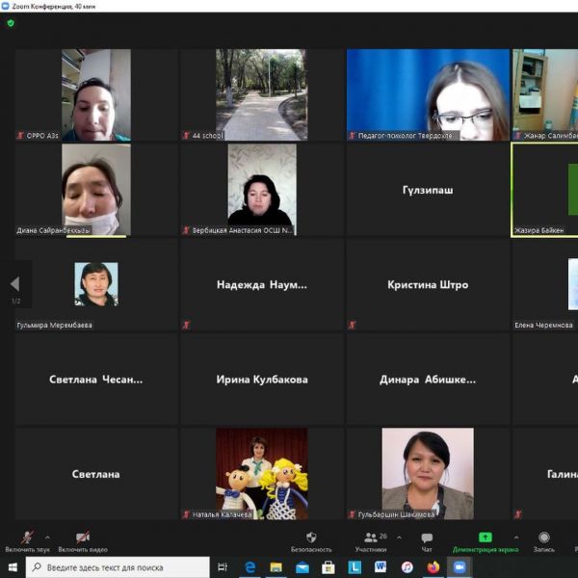
Task: Select the Педагог-психолог video tile
Action: pyautogui.click(x=428, y=94)
